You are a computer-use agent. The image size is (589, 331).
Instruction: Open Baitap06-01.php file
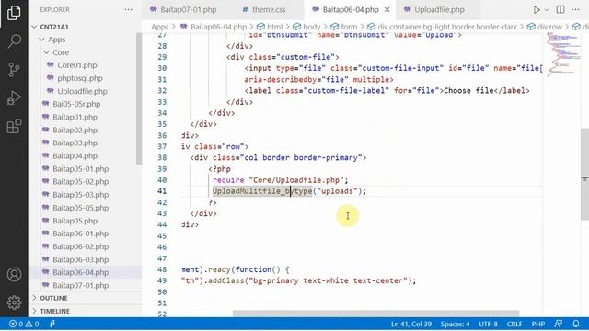(80, 234)
